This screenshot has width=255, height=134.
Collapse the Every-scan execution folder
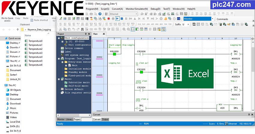[x=62, y=62]
